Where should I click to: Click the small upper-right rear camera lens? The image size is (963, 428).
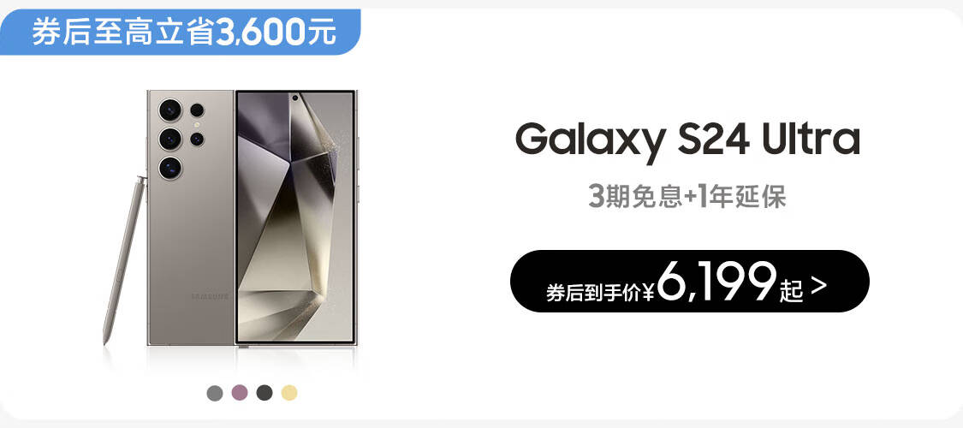(197, 110)
